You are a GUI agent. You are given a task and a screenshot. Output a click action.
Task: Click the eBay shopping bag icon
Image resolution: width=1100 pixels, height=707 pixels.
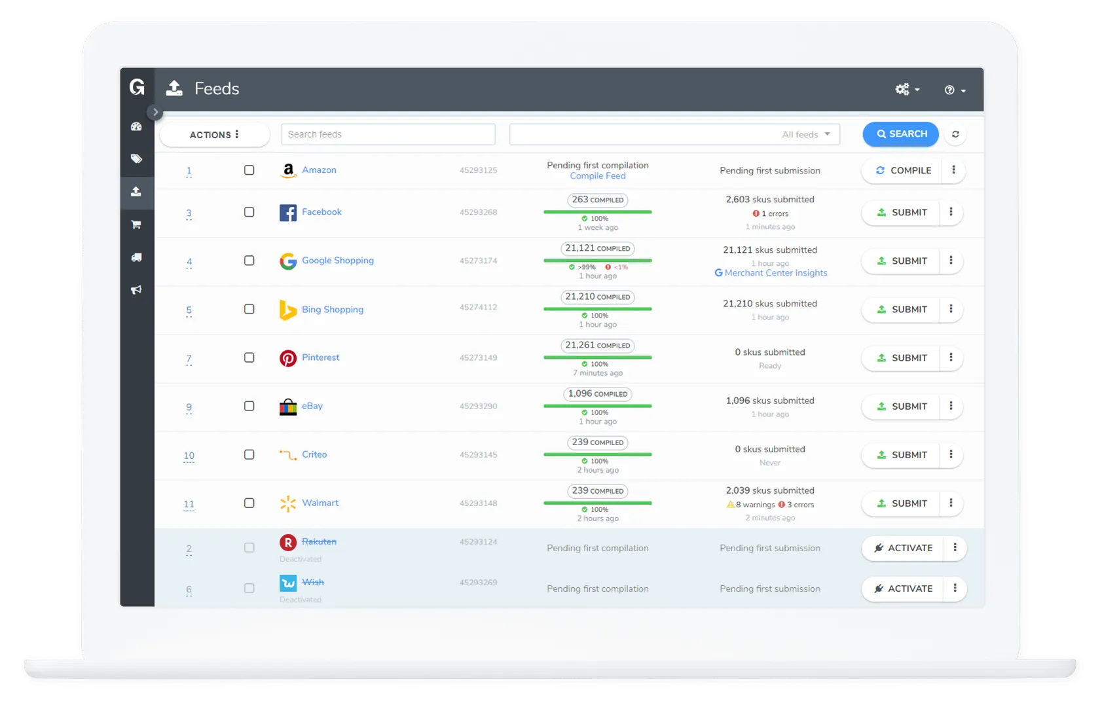(x=288, y=407)
